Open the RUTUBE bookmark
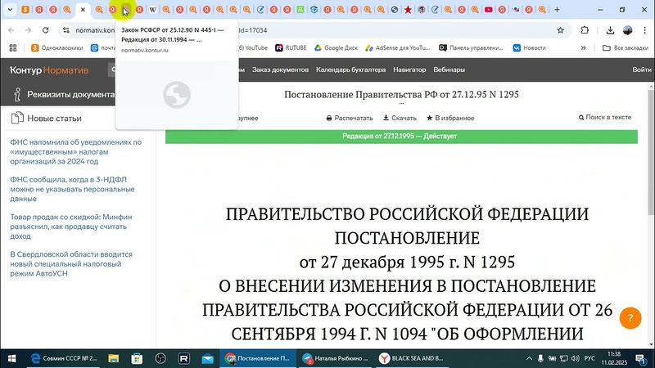 (x=291, y=48)
